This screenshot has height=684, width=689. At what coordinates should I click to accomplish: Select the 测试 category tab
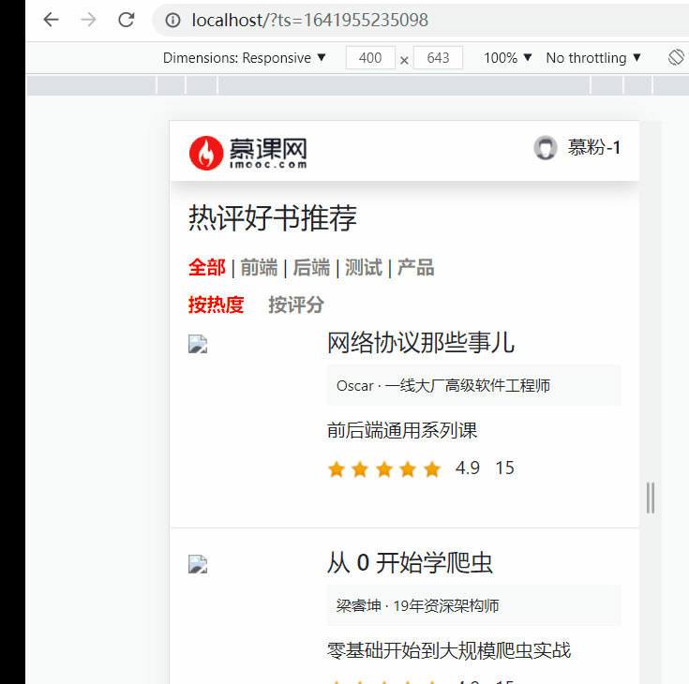pos(364,268)
